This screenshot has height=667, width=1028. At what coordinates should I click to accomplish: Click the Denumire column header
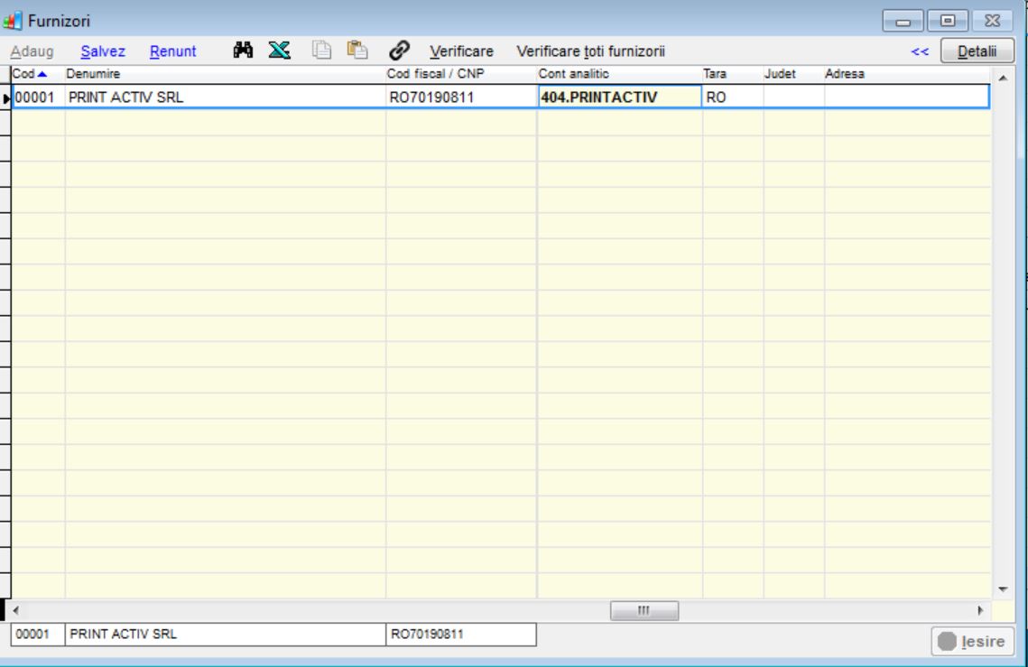click(x=225, y=74)
